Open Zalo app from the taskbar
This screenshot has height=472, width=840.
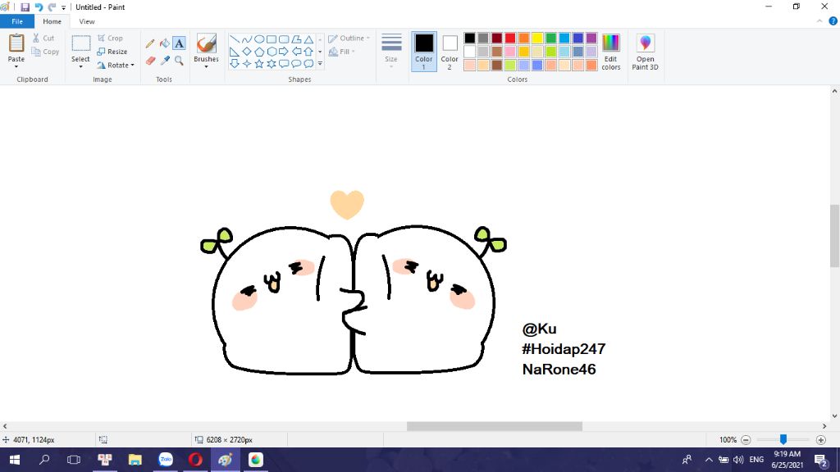(x=166, y=460)
